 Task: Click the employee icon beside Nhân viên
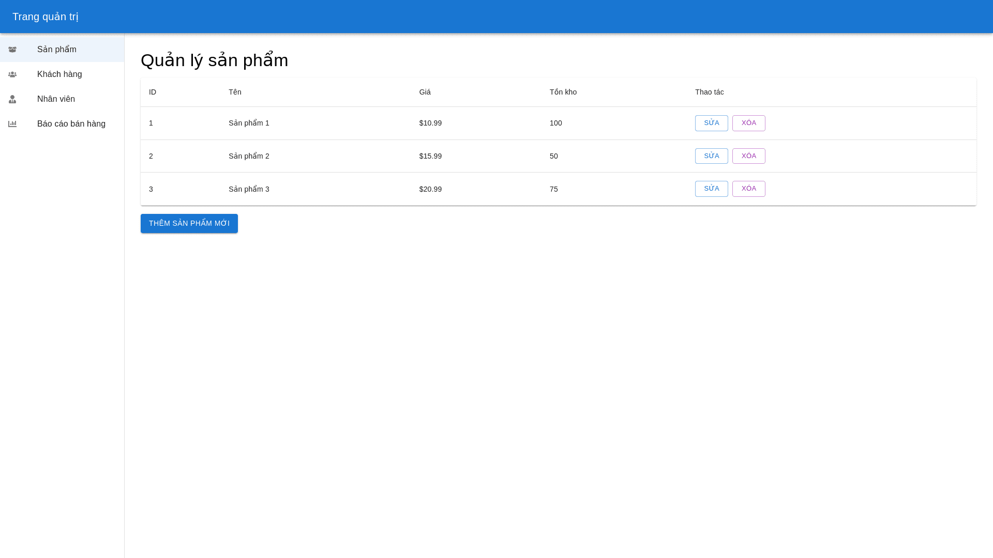tap(12, 99)
